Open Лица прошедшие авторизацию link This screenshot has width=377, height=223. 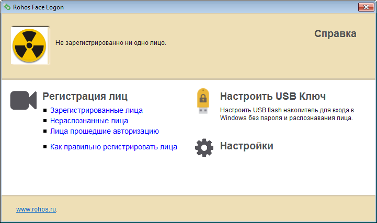pos(105,131)
